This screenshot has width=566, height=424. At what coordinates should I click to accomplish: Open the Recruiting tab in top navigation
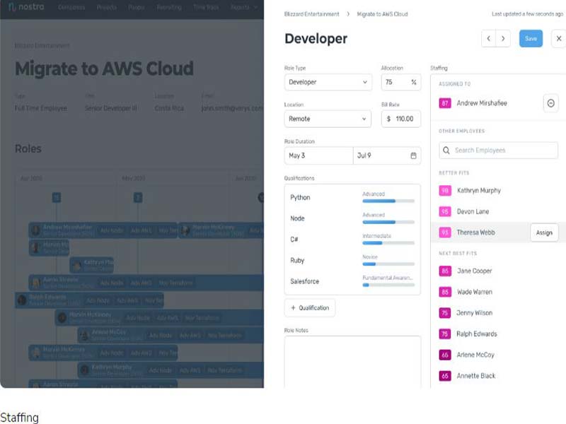point(169,8)
